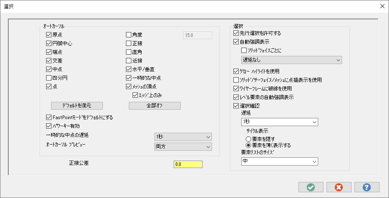
Task: Toggle the 原点 checkbox
Action: click(49, 35)
